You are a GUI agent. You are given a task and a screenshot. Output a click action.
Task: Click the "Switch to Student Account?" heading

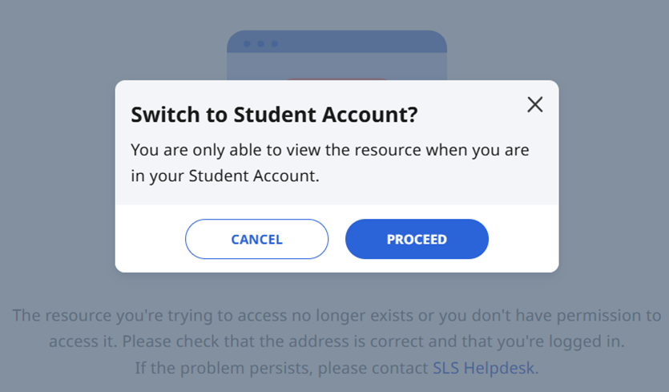(x=274, y=115)
